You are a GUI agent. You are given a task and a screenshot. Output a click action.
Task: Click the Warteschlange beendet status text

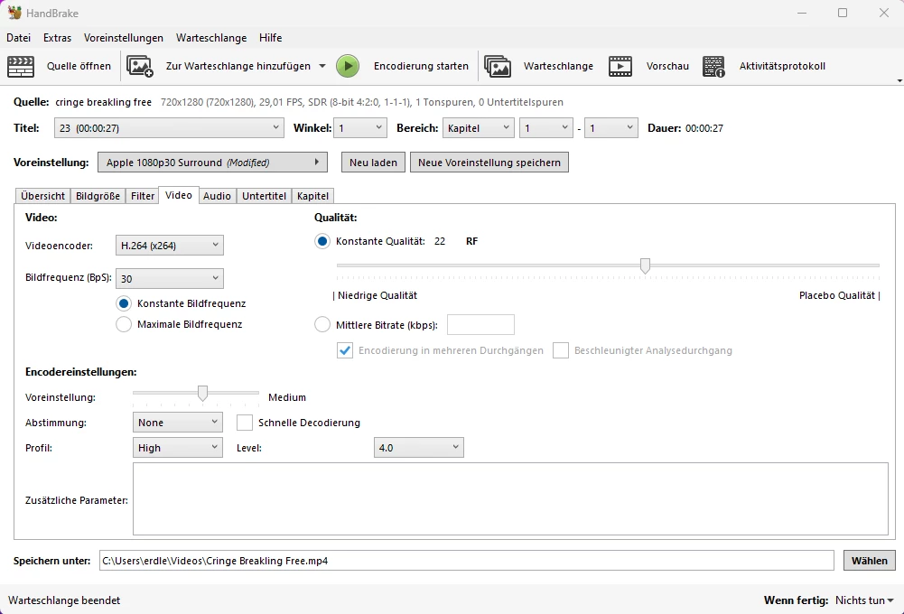[64, 600]
